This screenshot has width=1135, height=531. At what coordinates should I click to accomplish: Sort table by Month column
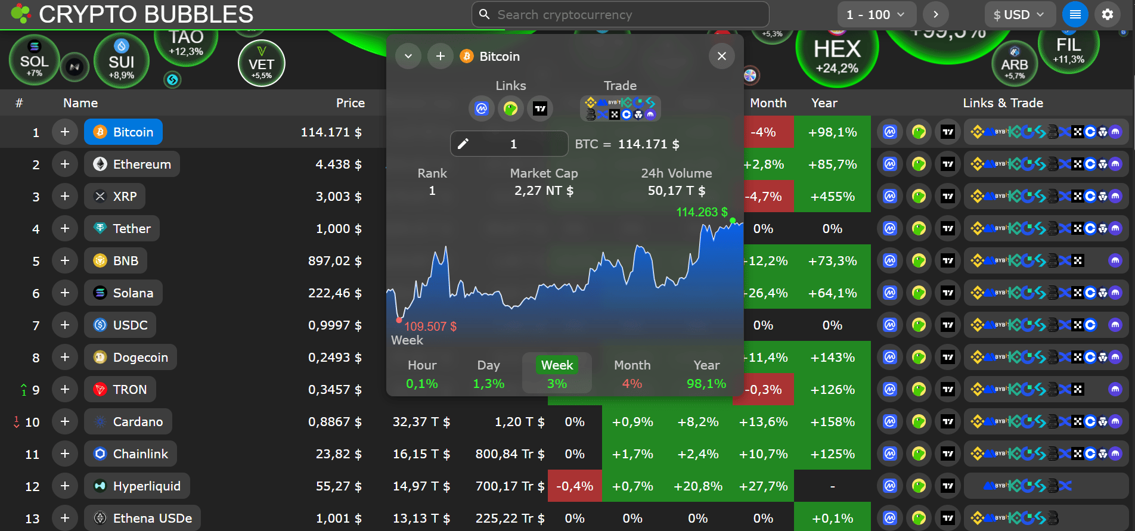(x=768, y=103)
